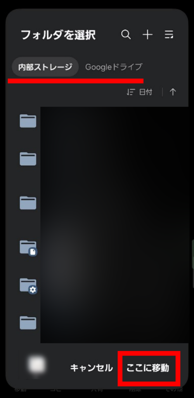Viewport: 194px width, 398px height.
Task: Click the sort icon beside 日付
Action: (x=129, y=92)
